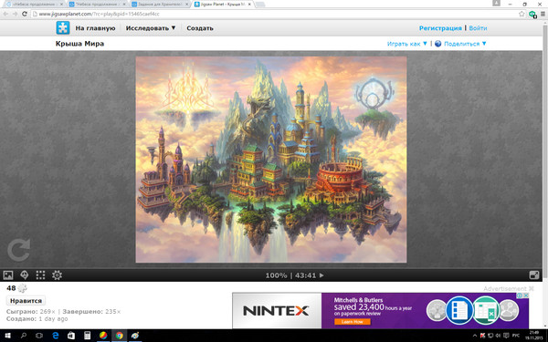Viewport: 548px width, 342px height.
Task: Click the Регистрация link
Action: tap(440, 28)
